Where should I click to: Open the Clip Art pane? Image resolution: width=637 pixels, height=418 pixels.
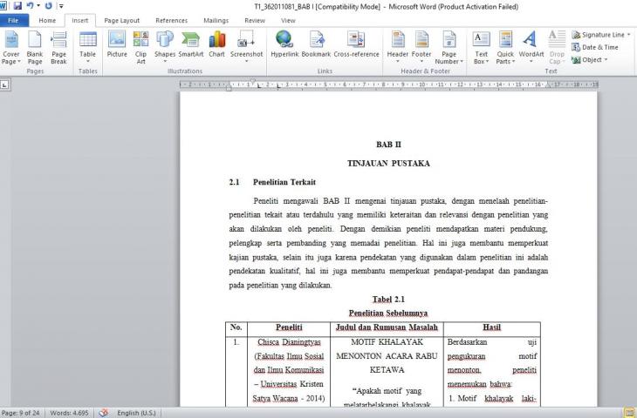tap(140, 47)
